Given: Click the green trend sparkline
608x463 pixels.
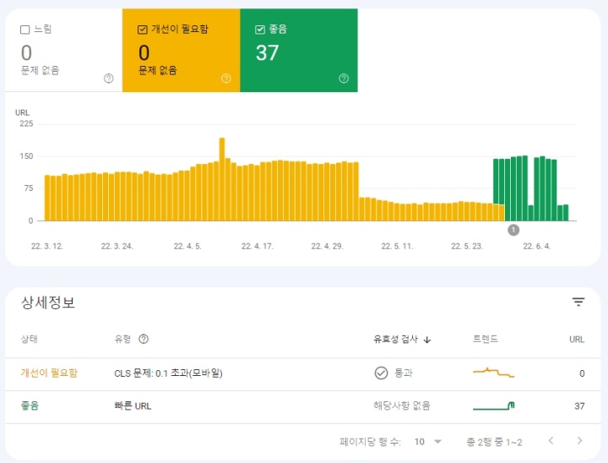Looking at the screenshot, I should coord(494,406).
